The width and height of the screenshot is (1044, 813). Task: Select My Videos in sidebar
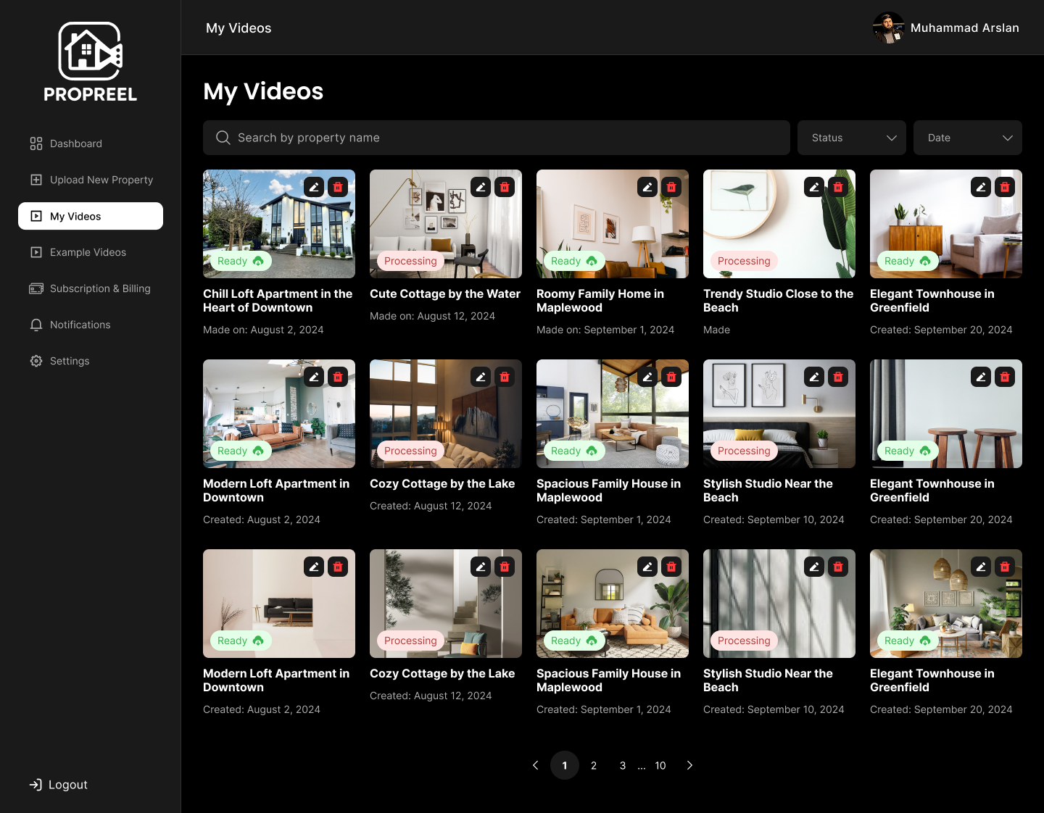click(91, 216)
